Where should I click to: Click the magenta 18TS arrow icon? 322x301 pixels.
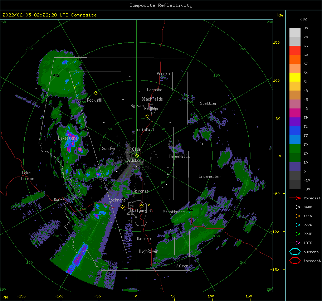point(295,243)
